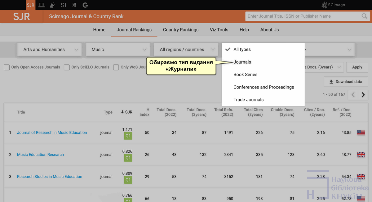The height and width of the screenshot is (202, 372).
Task: Open the SI icon in top bar
Action: (64, 5)
